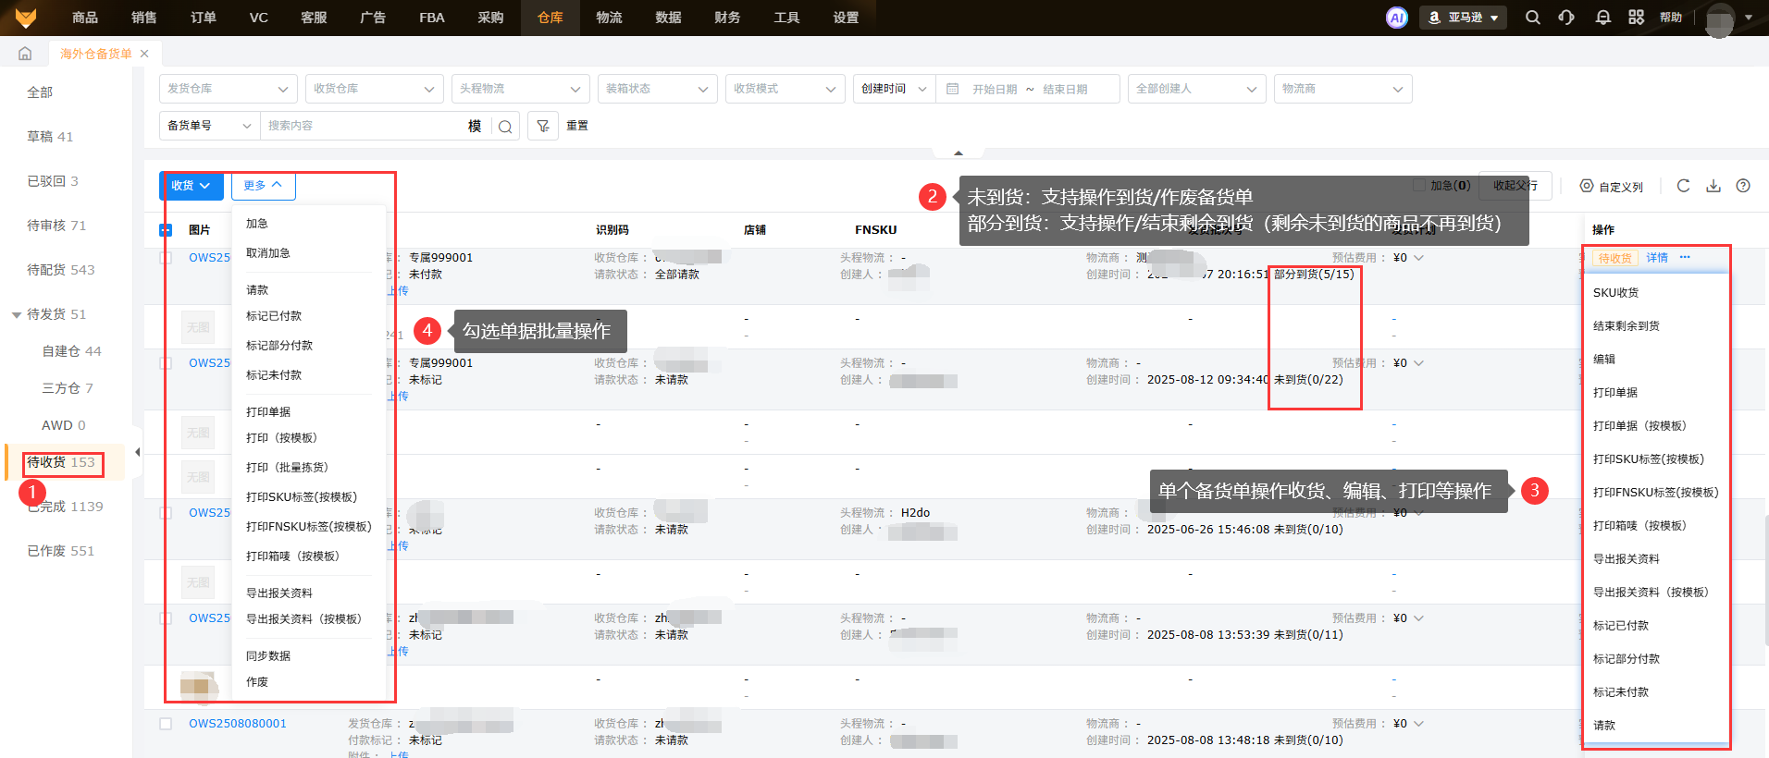Click the notification bell icon

tap(1603, 18)
